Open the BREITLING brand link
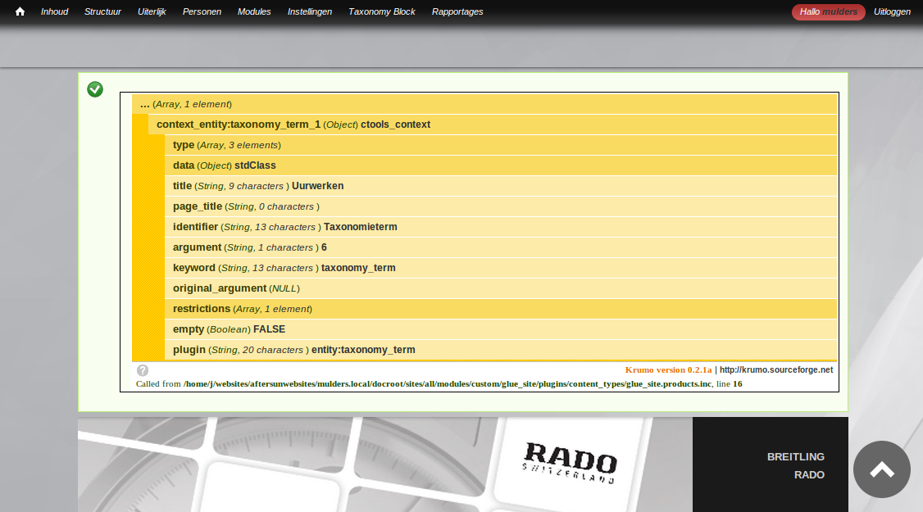The height and width of the screenshot is (512, 923). click(795, 456)
